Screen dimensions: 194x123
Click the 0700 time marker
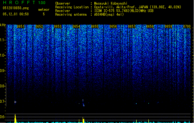(x=187, y=26)
